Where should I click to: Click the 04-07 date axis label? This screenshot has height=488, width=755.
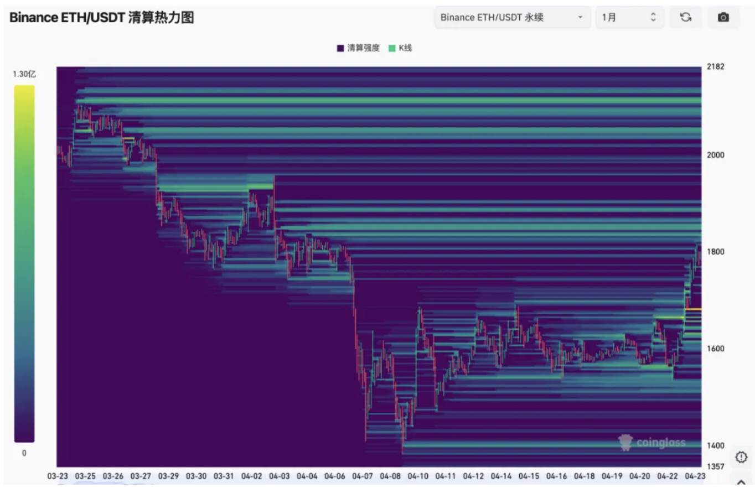pyautogui.click(x=363, y=476)
